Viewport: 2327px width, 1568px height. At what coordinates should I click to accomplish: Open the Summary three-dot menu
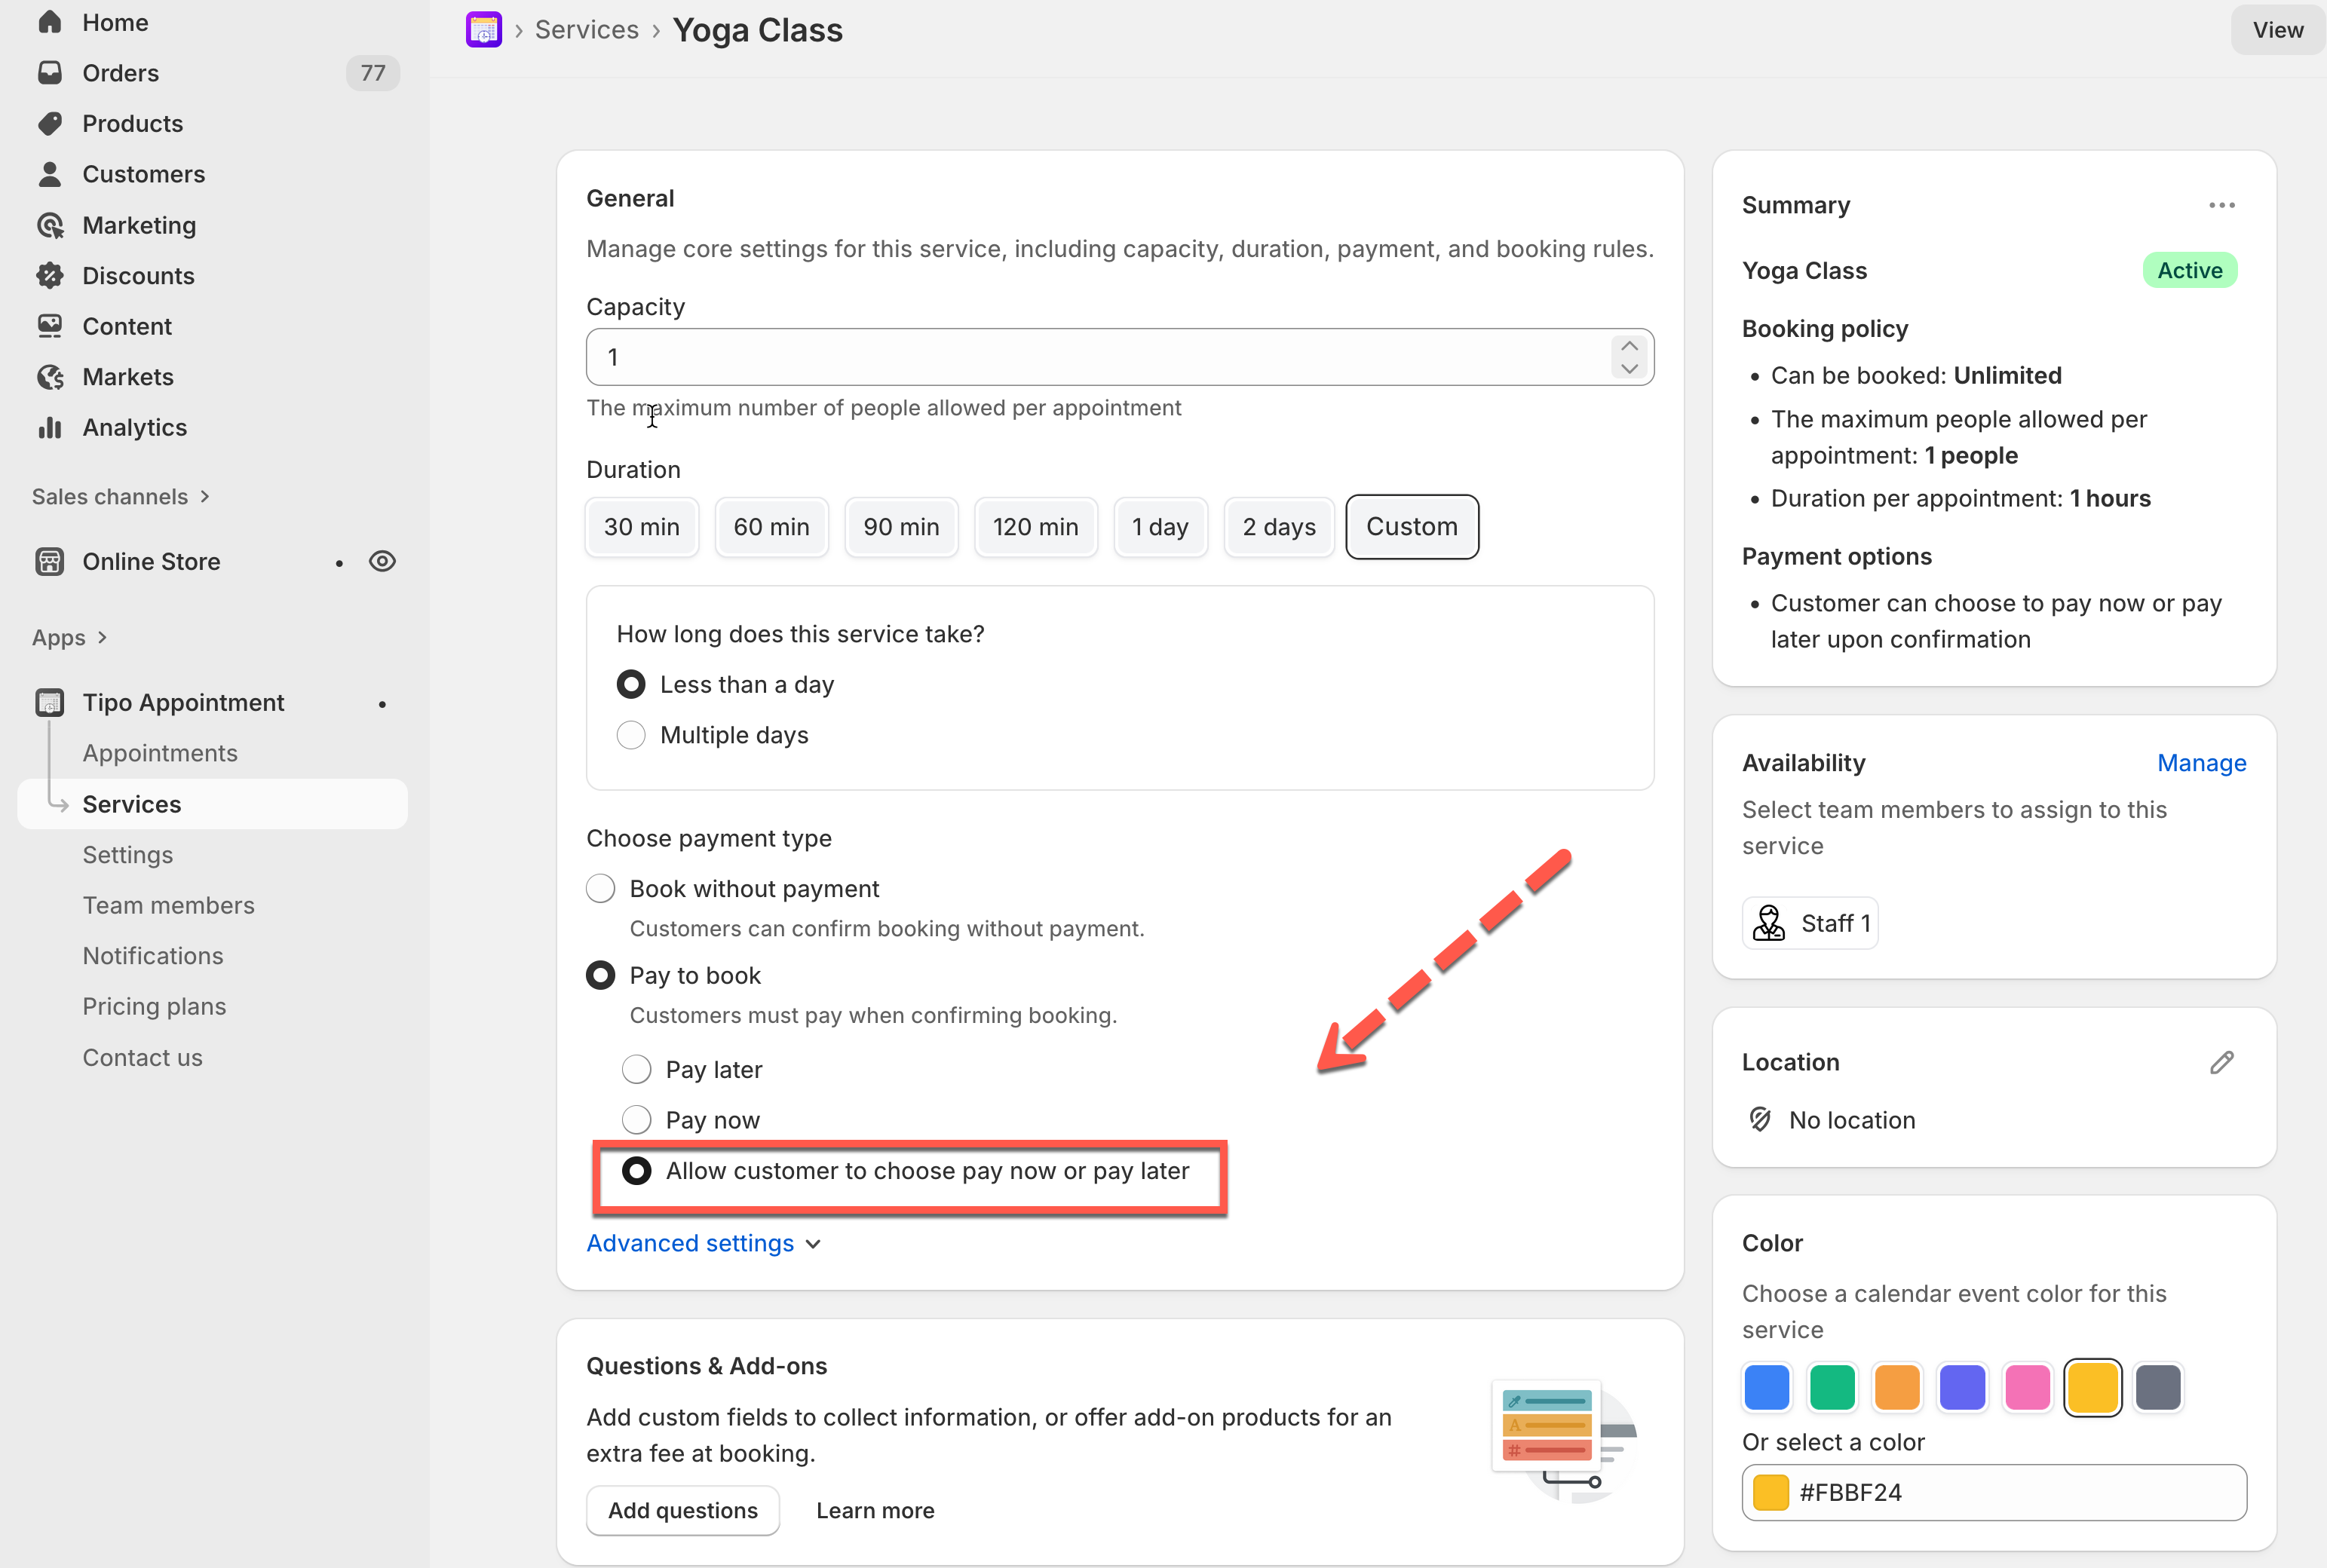point(2221,205)
